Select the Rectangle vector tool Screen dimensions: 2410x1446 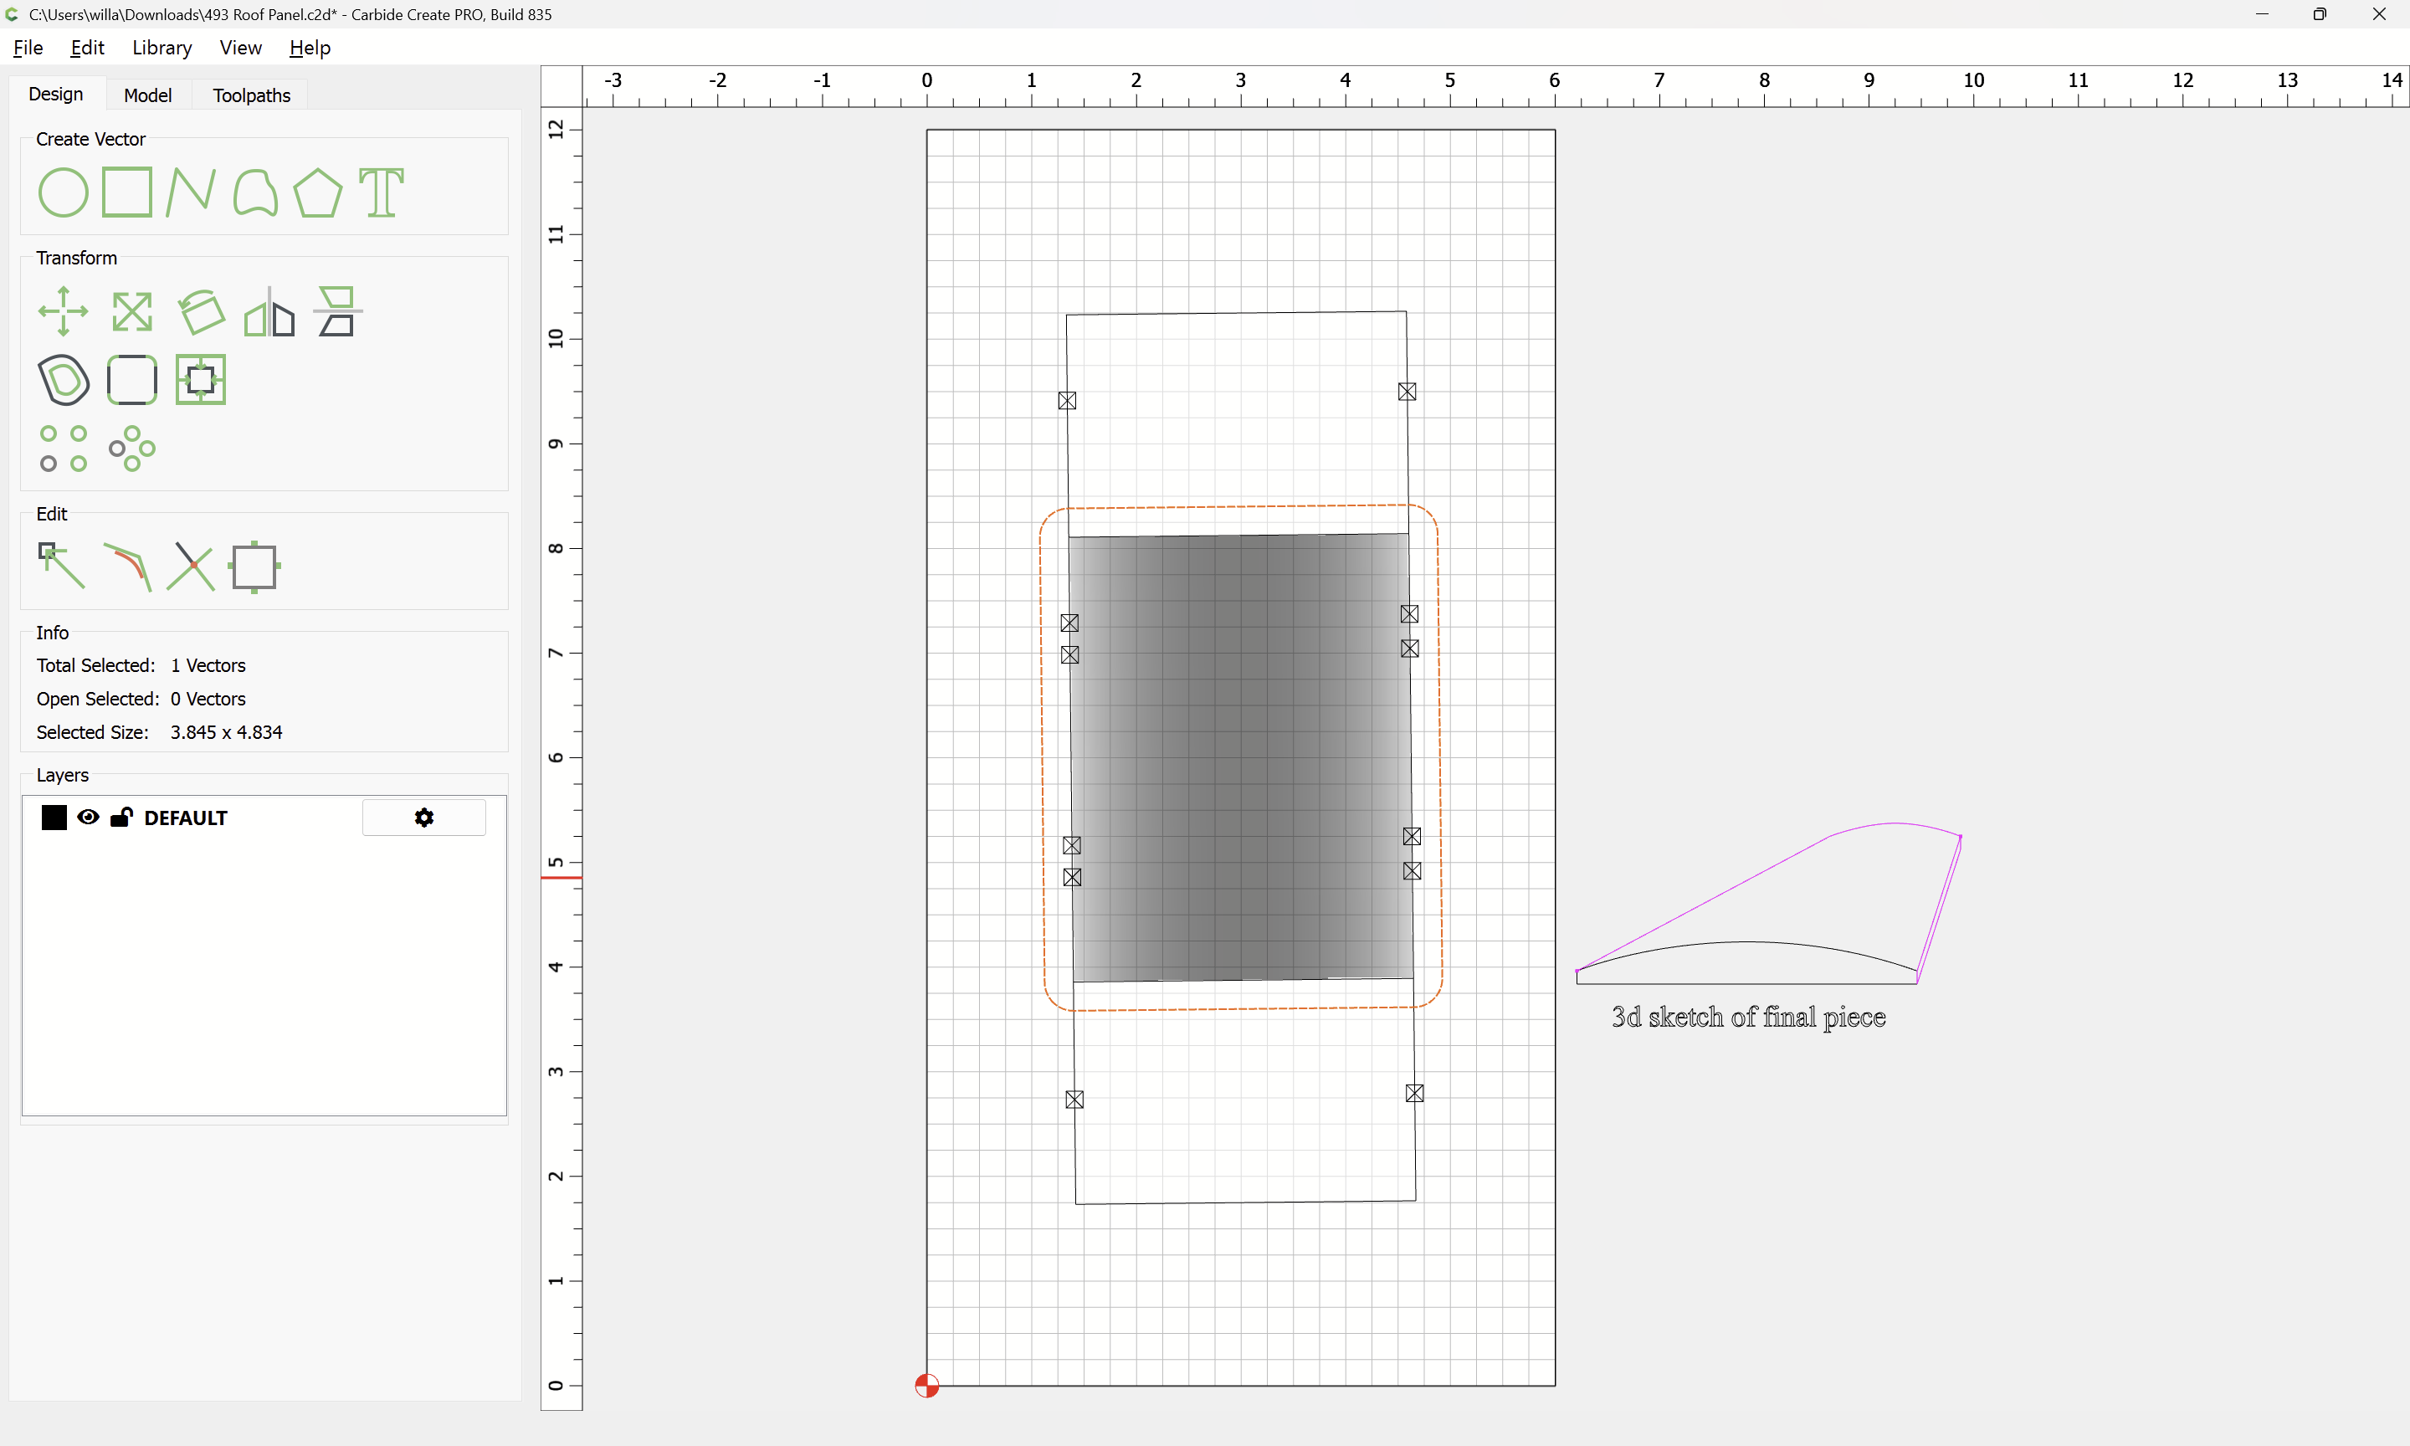tap(126, 192)
